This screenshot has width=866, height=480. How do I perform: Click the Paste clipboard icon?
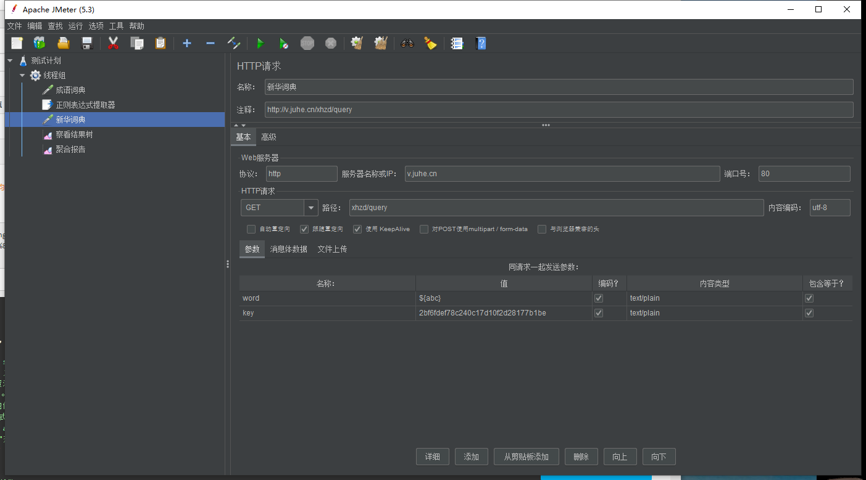pyautogui.click(x=160, y=43)
